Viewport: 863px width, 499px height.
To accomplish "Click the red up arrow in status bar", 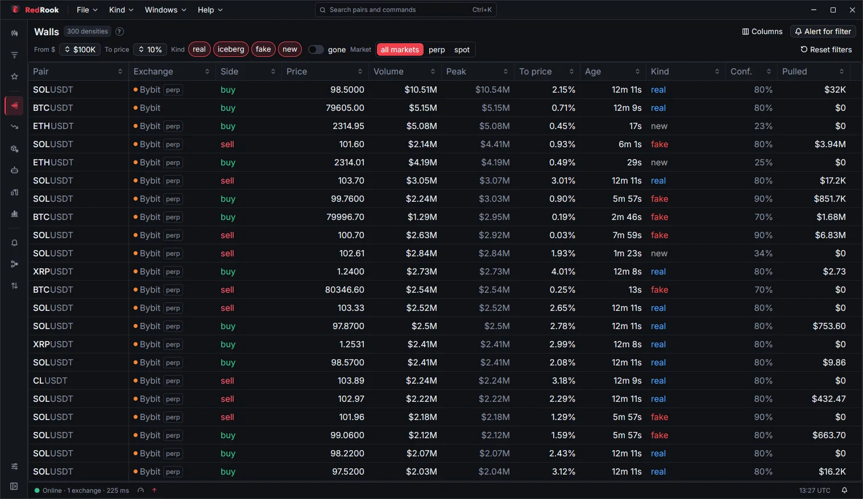I will coord(154,490).
